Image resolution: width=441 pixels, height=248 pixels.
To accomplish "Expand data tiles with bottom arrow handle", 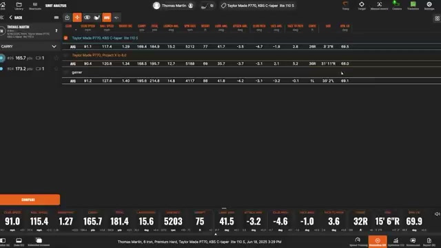I will (216, 234).
